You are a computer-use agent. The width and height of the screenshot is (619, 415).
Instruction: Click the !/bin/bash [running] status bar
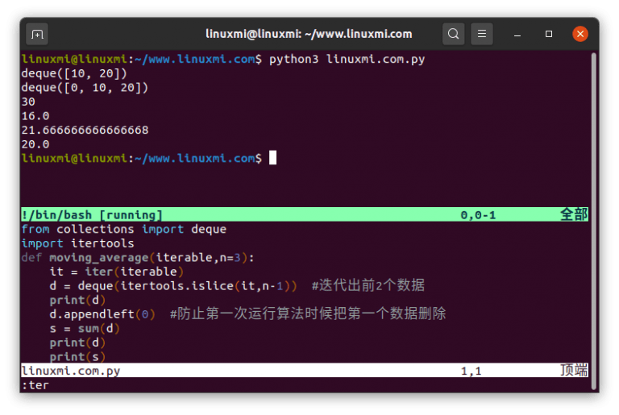coord(305,215)
